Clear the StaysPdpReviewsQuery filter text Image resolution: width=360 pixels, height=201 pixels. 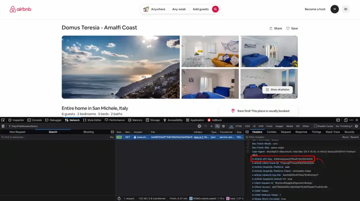pyautogui.click(x=199, y=126)
